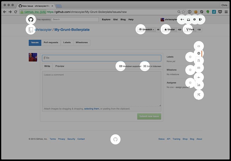Open Pull Requests icon in right sidebar
This screenshot has width=231, height=161.
click(x=199, y=61)
